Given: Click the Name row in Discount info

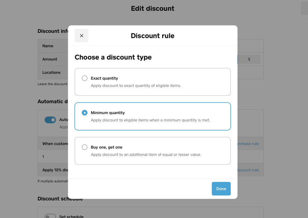Looking at the screenshot, I should click(48, 46).
